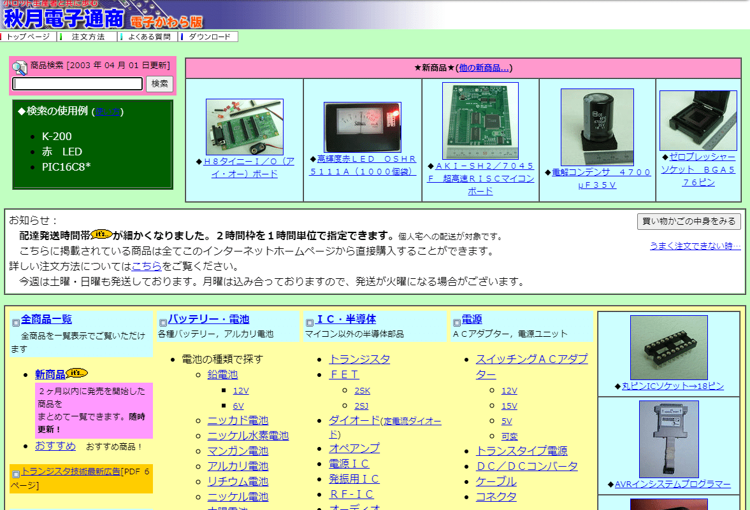
Task: Open the 丸ピンICソケット 18ピン thumbnail
Action: pyautogui.click(x=668, y=348)
